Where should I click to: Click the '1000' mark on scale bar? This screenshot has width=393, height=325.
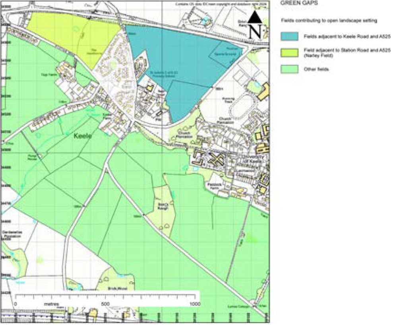click(x=195, y=304)
